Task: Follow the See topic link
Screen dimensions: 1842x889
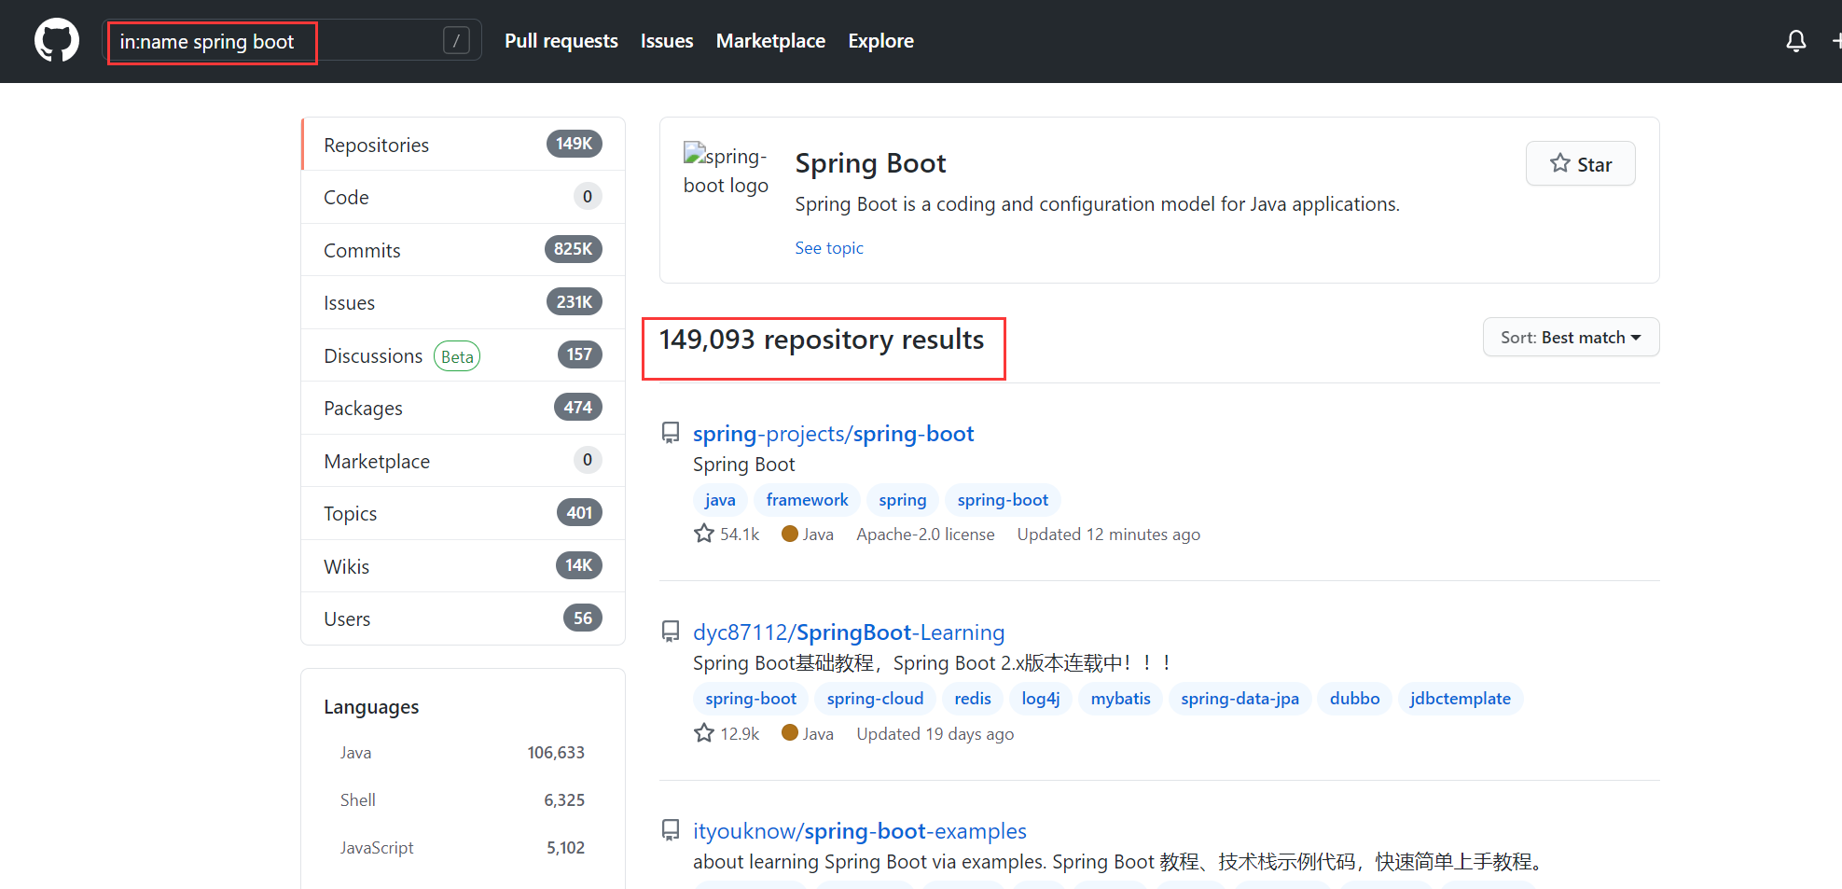Action: (x=828, y=248)
